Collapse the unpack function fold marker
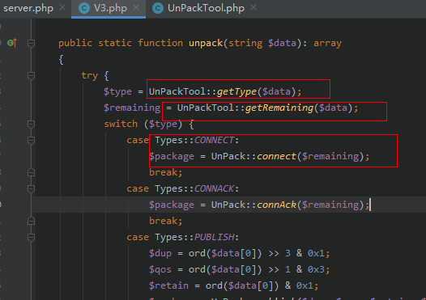This screenshot has width=426, height=300. [x=31, y=43]
